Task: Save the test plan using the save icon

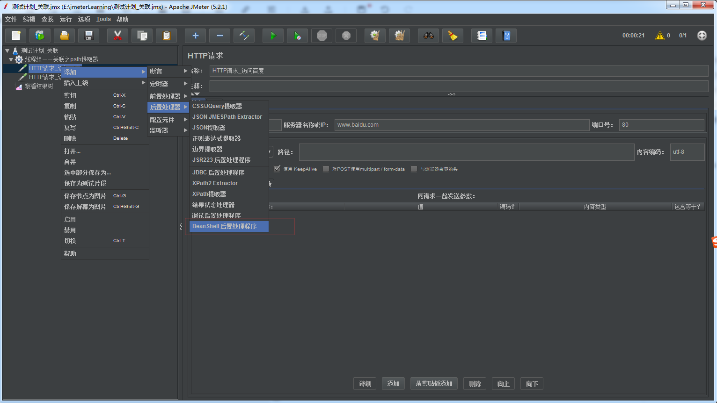Action: (88, 36)
